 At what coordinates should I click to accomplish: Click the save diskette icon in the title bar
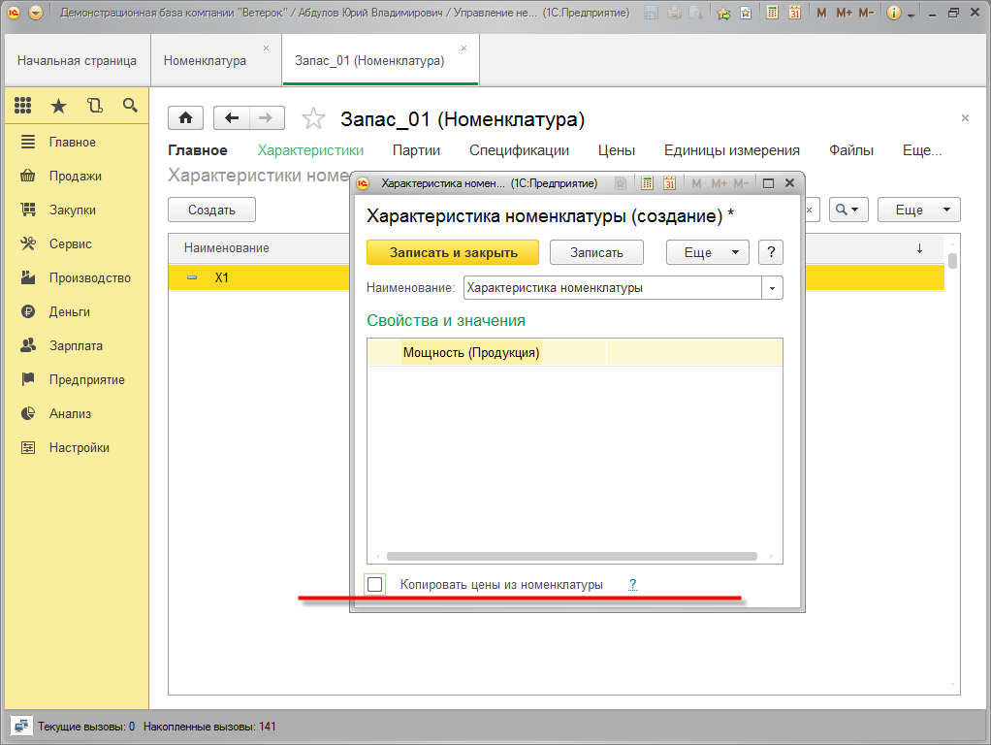(x=651, y=13)
